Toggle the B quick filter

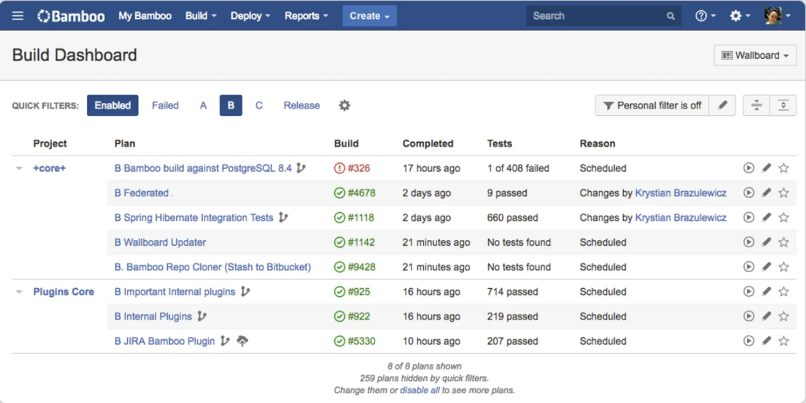click(231, 106)
